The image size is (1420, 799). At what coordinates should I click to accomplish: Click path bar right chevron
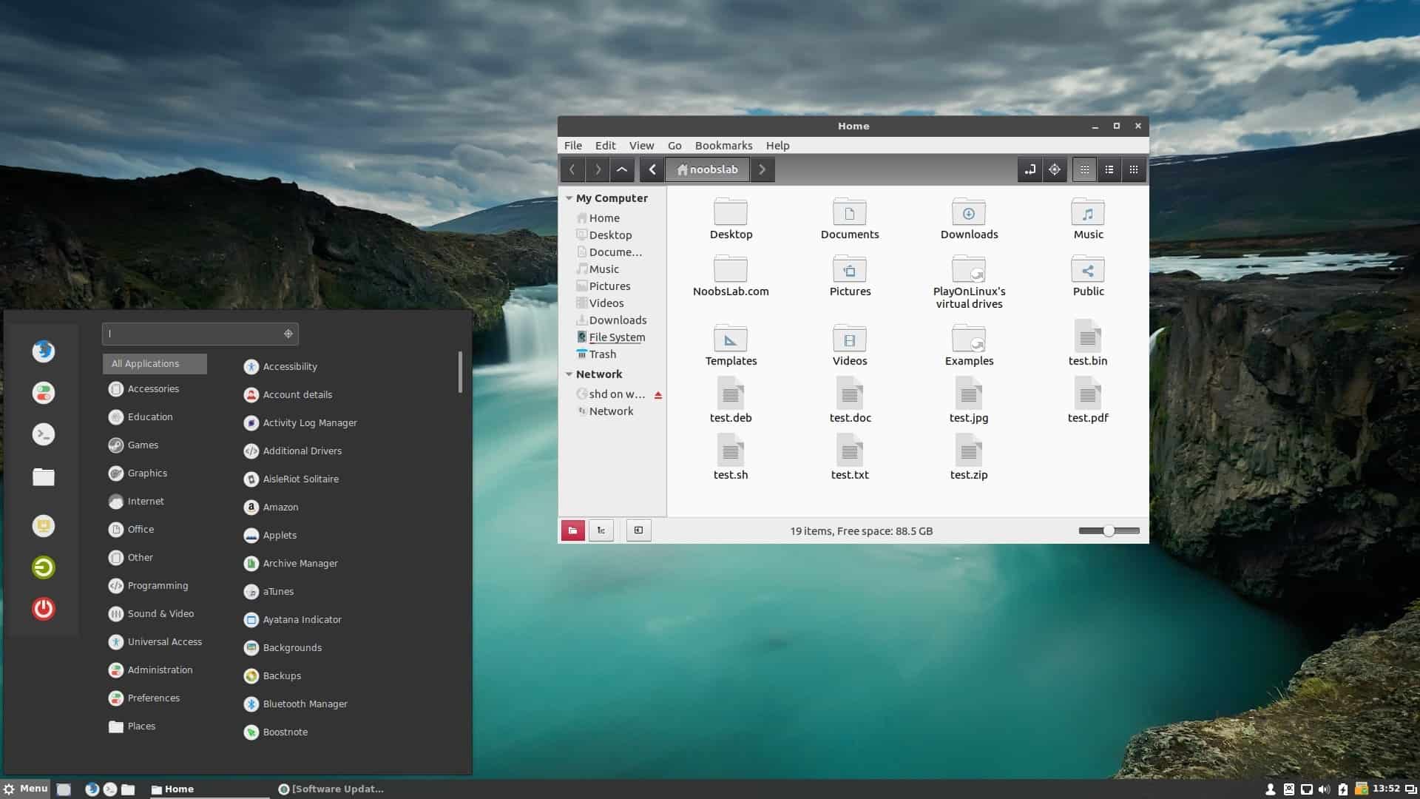click(763, 169)
